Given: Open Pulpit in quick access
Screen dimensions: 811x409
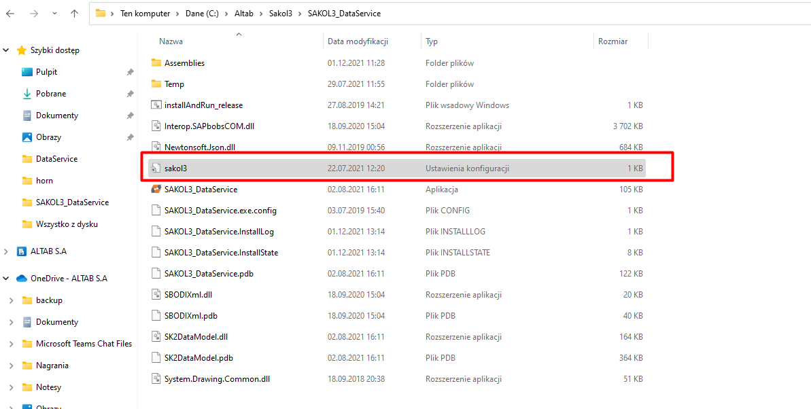Looking at the screenshot, I should pyautogui.click(x=46, y=72).
